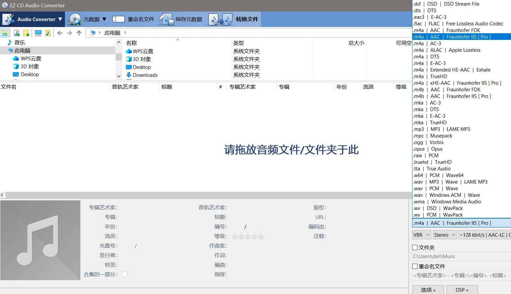This screenshot has height=294, width=511.
Task: Click the Convert files (转换文件) icon
Action: pos(220,19)
